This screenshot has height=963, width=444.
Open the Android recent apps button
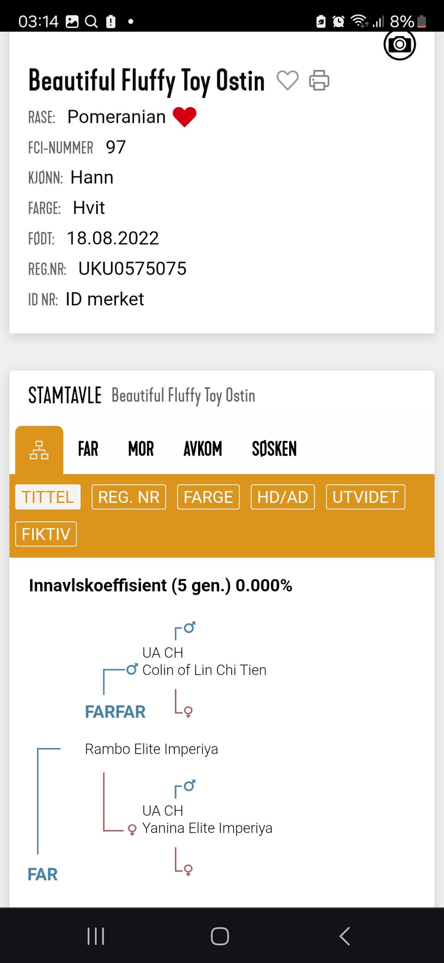pyautogui.click(x=96, y=936)
